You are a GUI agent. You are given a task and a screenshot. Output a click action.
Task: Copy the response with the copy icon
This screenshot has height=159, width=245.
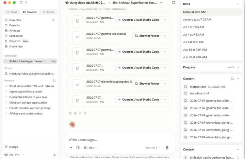point(70,113)
